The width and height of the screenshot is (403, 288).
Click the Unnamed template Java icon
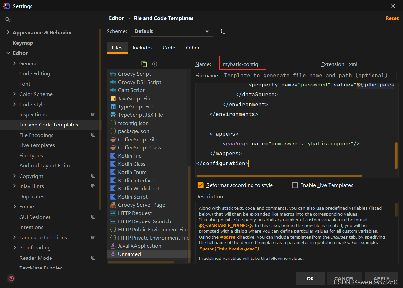click(x=113, y=254)
